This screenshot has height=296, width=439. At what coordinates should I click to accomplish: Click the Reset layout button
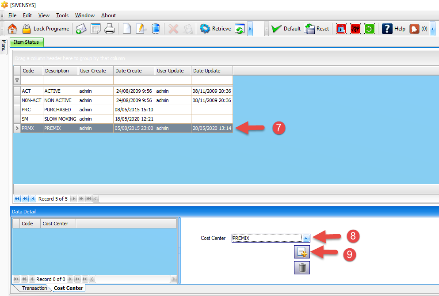click(x=317, y=29)
